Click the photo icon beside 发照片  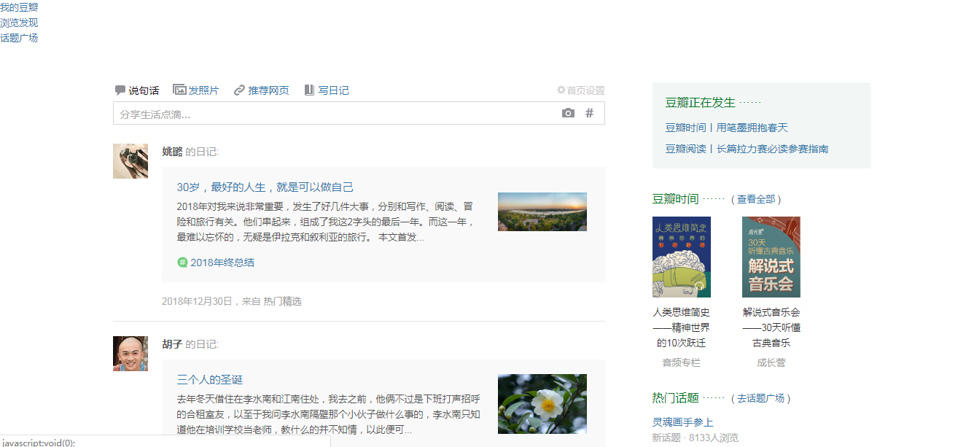179,90
